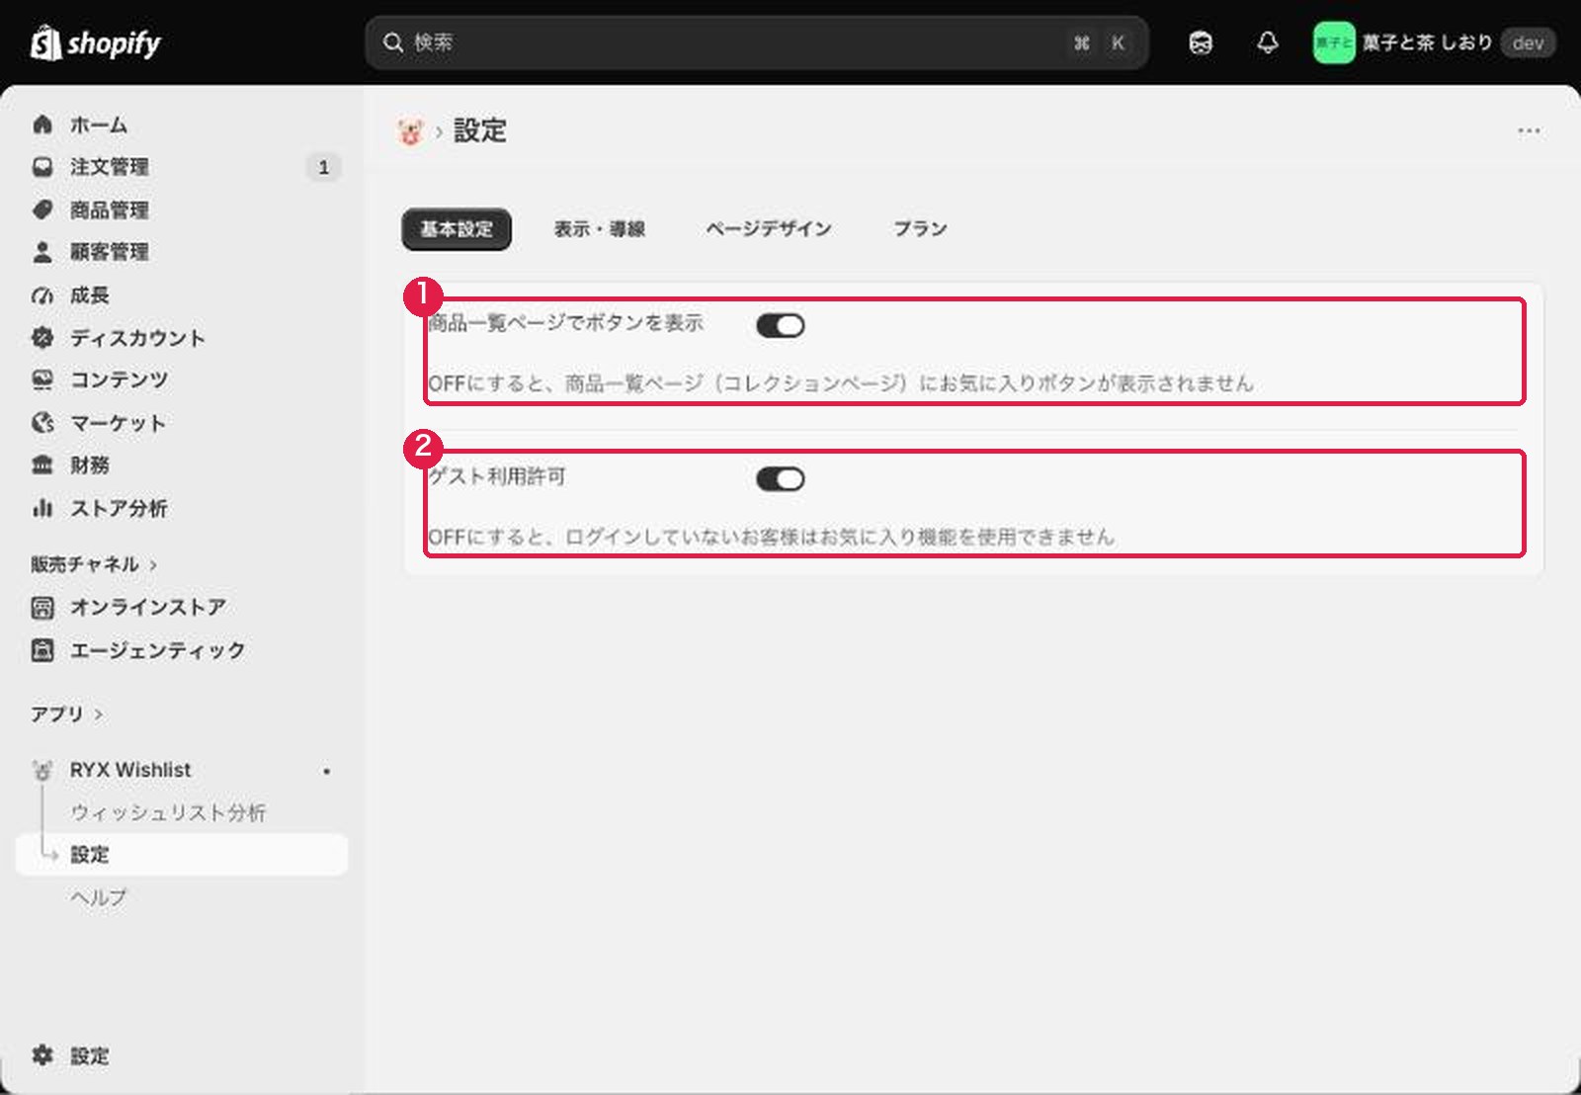Open マーケット globe icon
This screenshot has height=1095, width=1581.
coord(42,423)
